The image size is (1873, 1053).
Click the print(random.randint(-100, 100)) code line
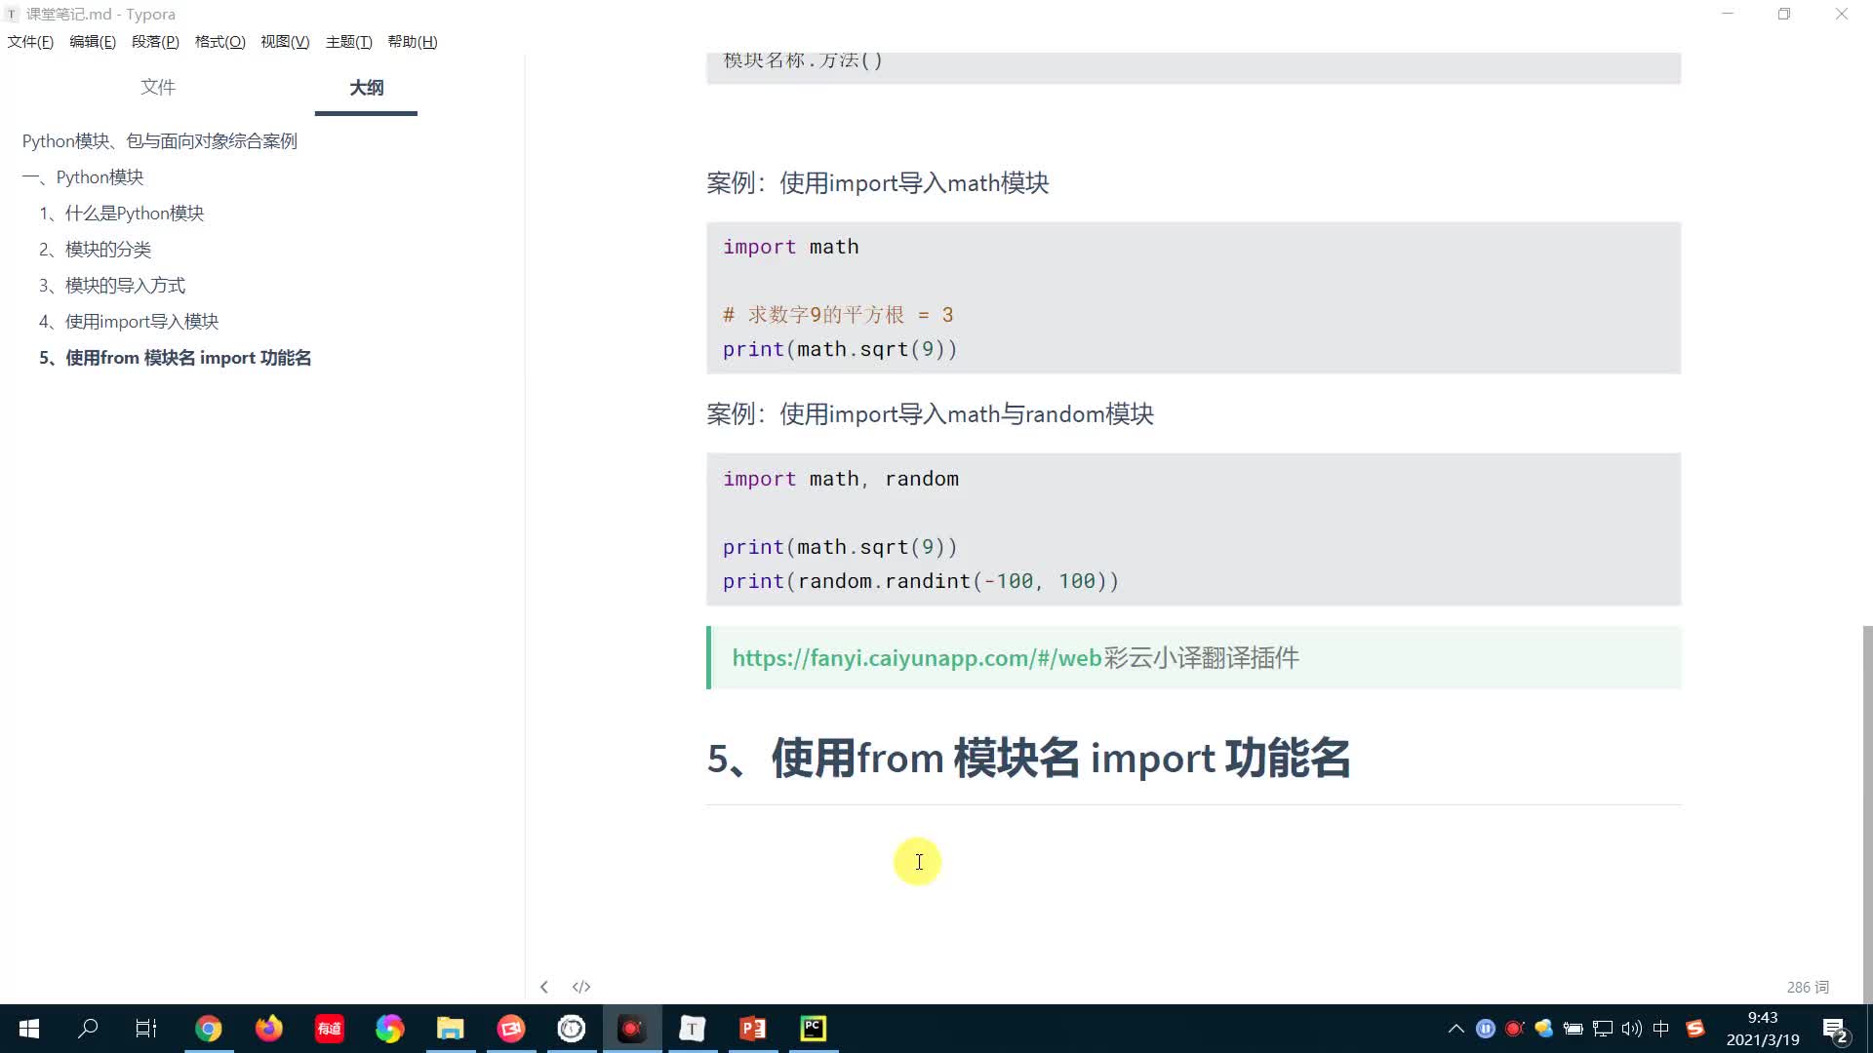pos(921,581)
